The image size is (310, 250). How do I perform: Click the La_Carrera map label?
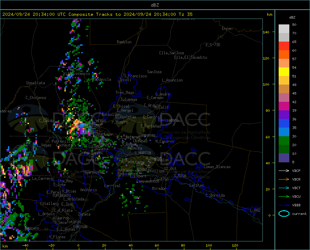(42, 178)
